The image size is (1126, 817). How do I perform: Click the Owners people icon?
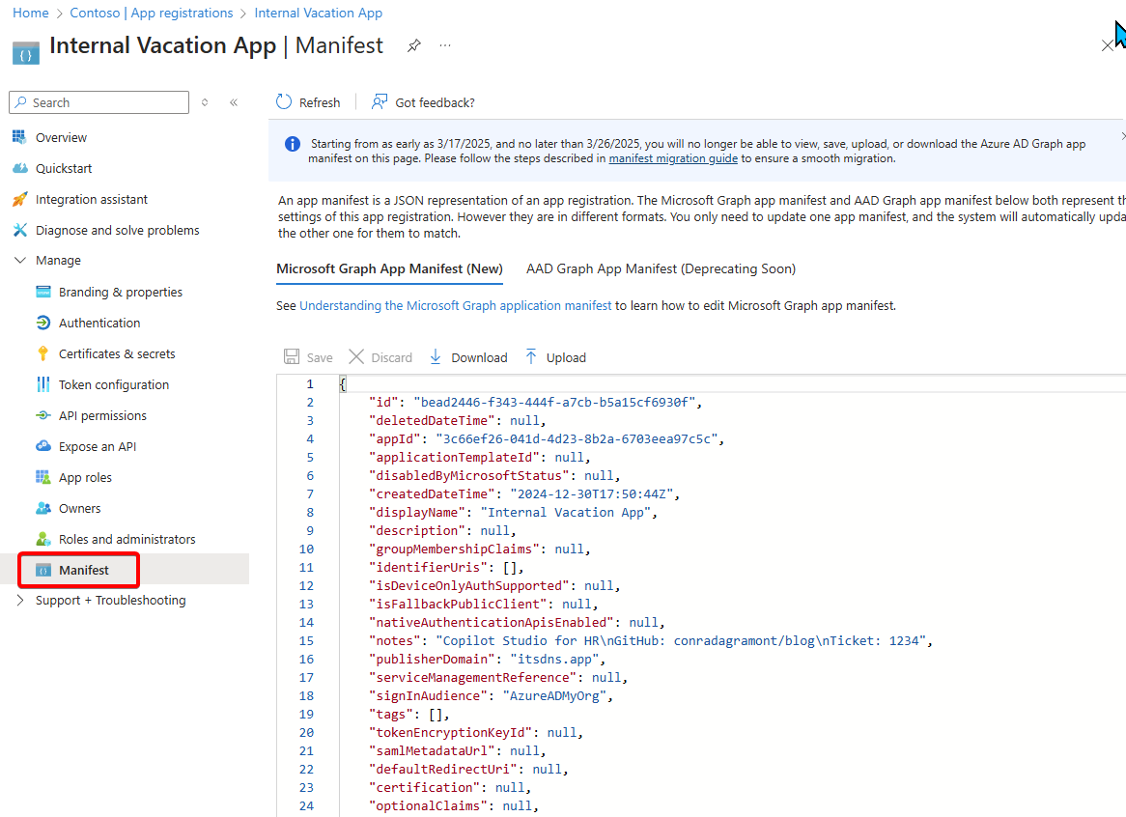coord(43,508)
